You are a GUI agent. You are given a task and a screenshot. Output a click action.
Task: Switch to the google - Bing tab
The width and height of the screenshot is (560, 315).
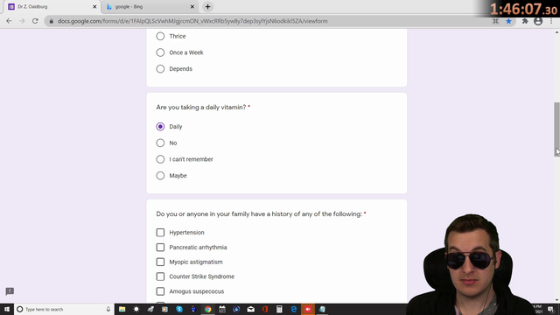tap(150, 7)
